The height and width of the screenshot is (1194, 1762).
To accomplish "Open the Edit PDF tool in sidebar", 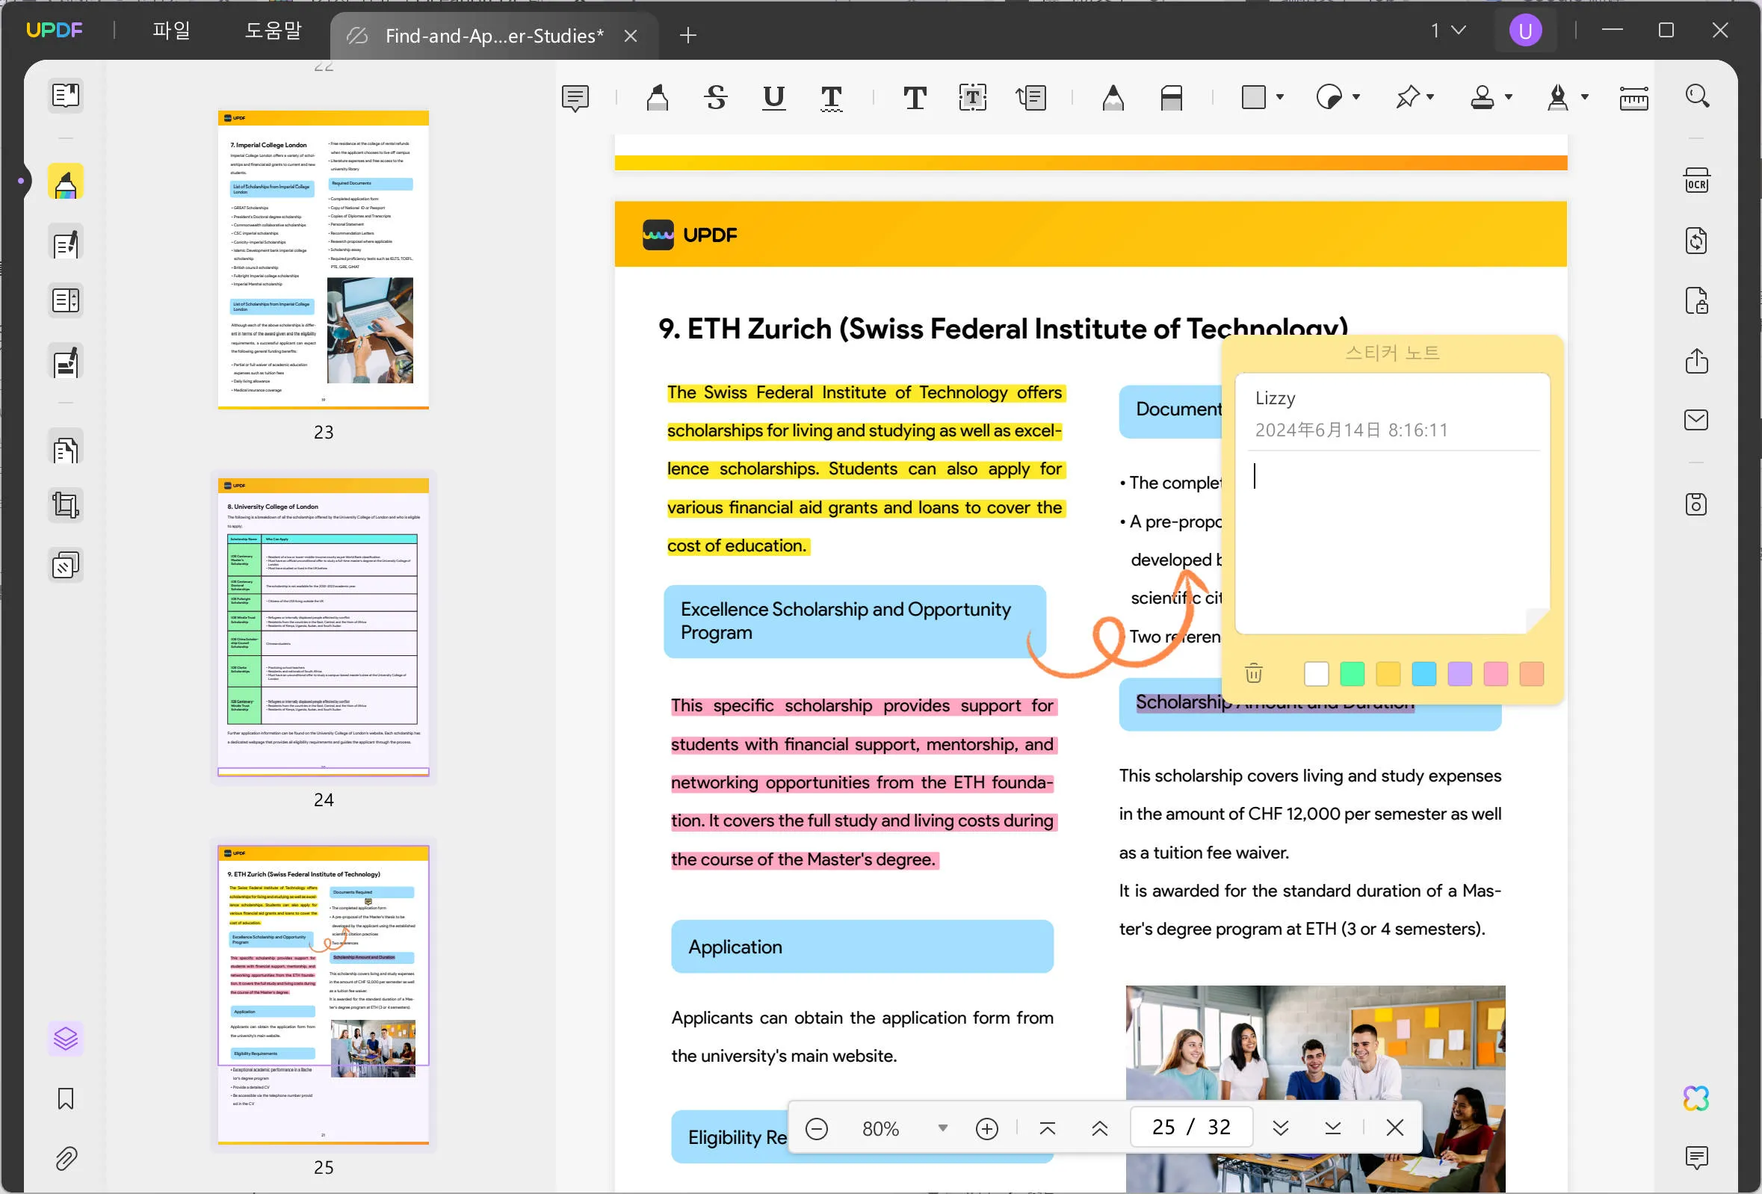I will (x=66, y=244).
